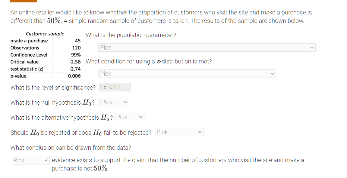Expand the z-distribution condition dropdown
Viewport: 347px width, 178px height.
[187, 74]
